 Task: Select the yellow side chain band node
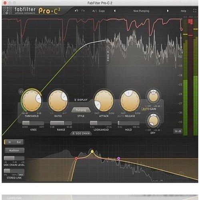coord(92,152)
